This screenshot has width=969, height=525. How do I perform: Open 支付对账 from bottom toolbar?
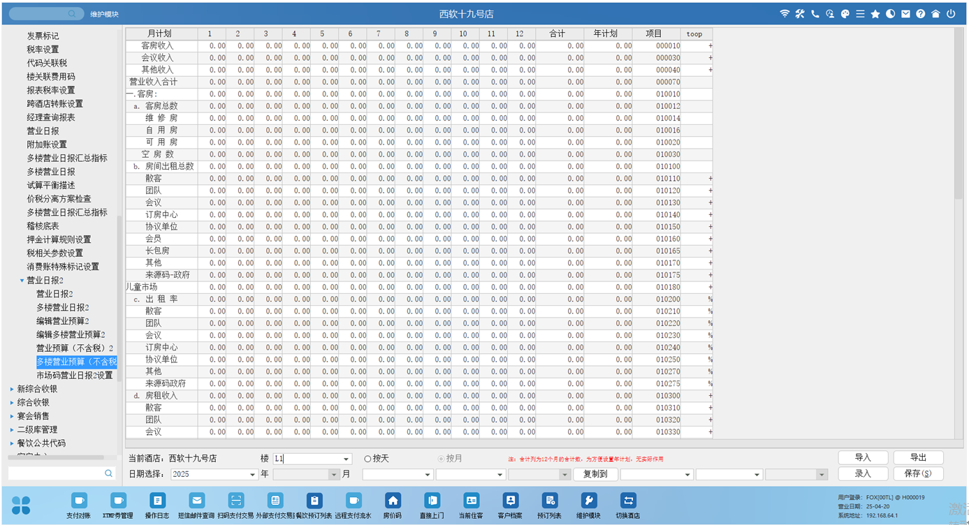click(x=79, y=505)
